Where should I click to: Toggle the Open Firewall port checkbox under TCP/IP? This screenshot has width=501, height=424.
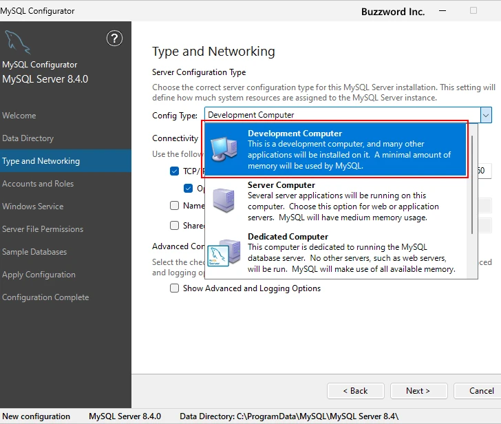(188, 188)
